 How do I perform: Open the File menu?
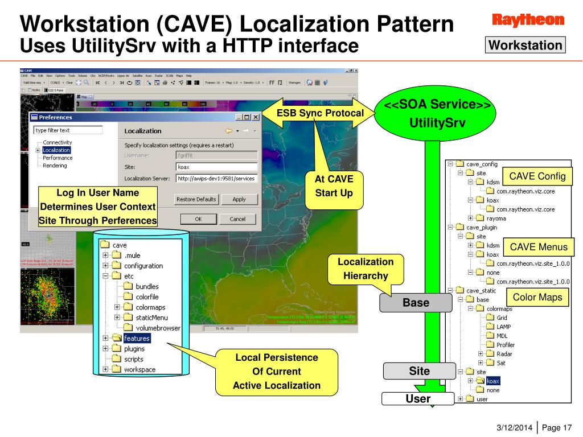pyautogui.click(x=33, y=76)
